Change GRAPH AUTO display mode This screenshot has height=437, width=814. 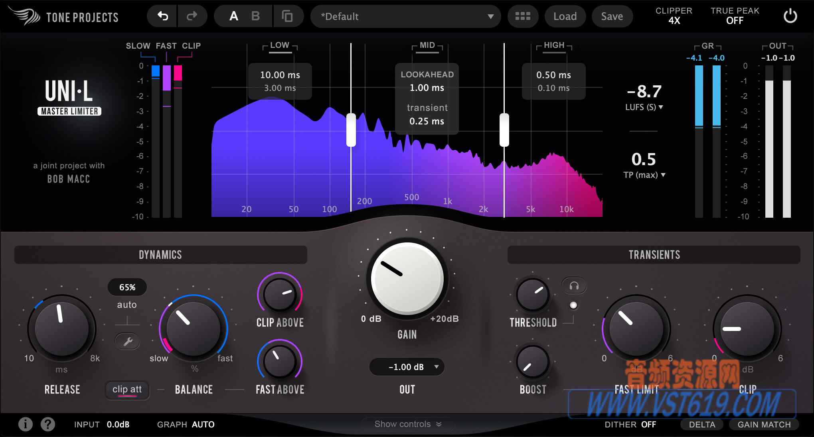click(186, 425)
